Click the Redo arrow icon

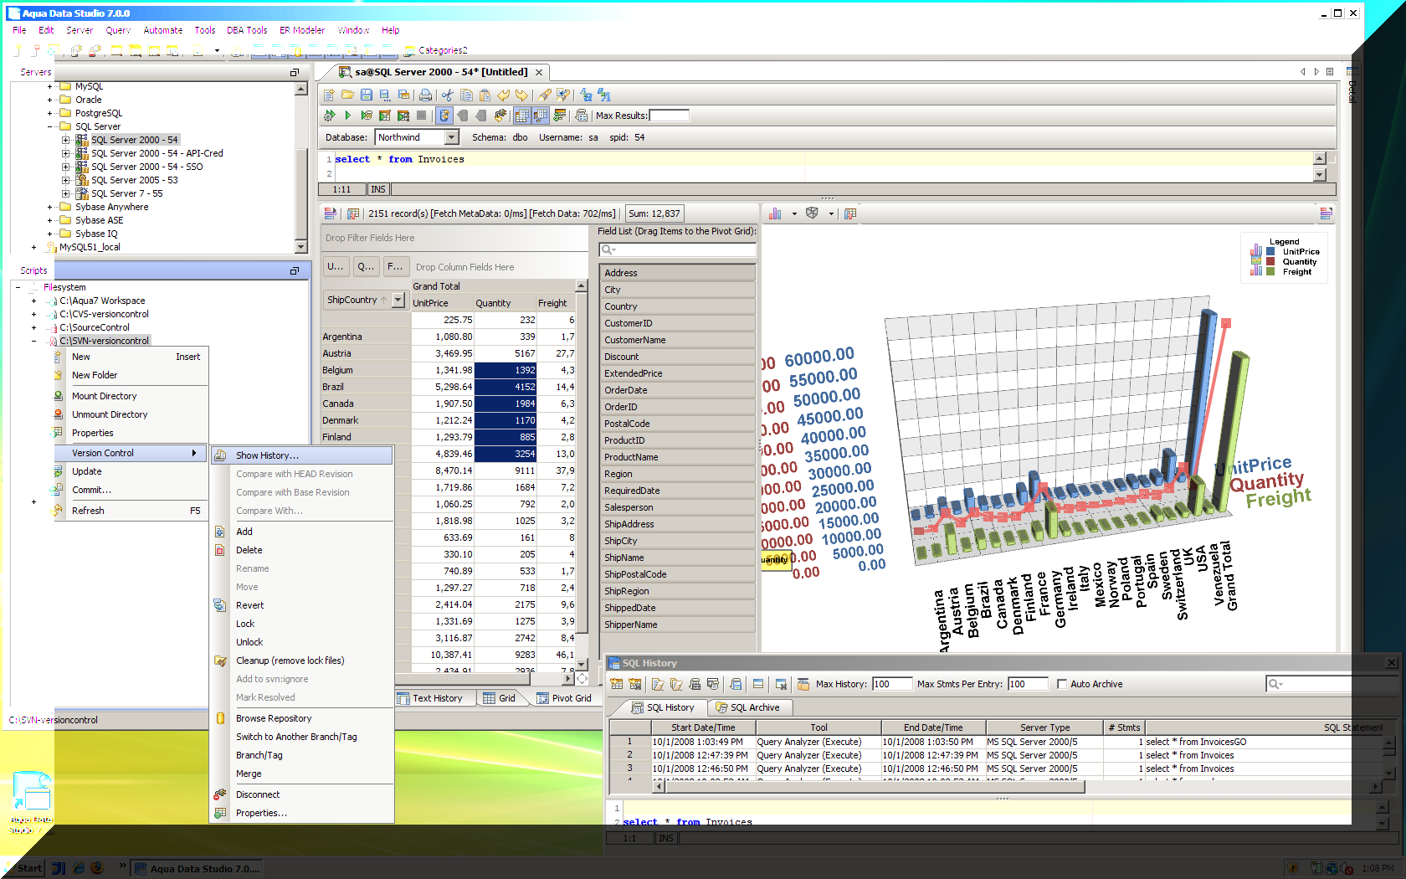point(521,95)
